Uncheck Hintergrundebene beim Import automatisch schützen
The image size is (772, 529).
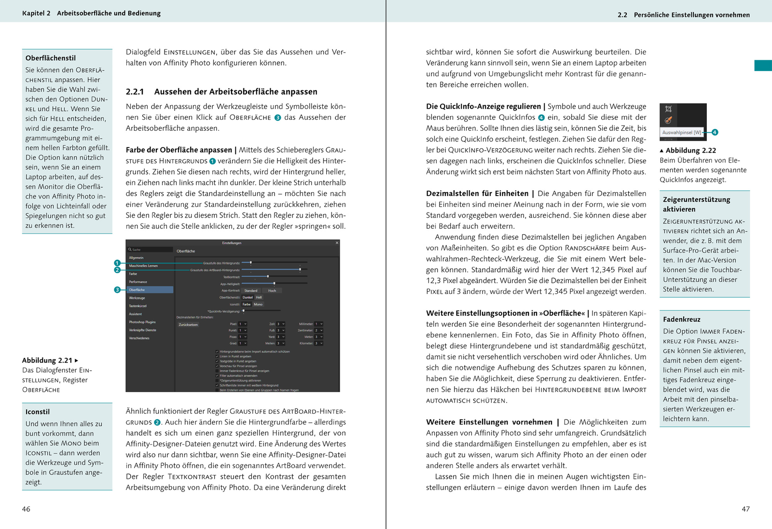pyautogui.click(x=217, y=351)
